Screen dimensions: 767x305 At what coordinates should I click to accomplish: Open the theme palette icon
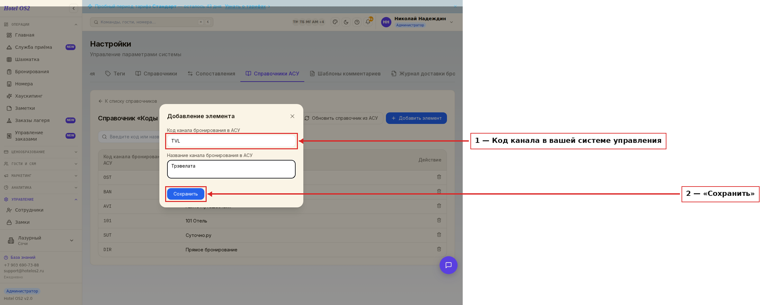click(x=335, y=22)
